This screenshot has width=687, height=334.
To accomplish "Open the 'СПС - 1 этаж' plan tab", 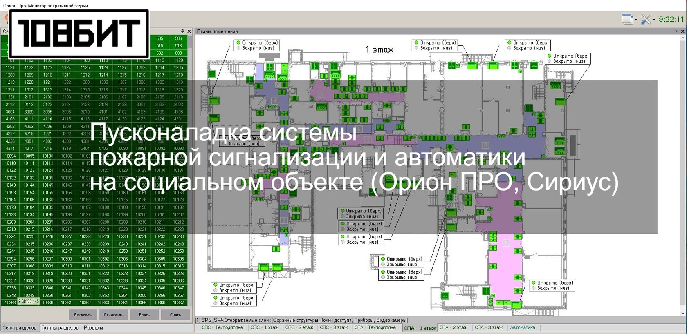I will [265, 327].
